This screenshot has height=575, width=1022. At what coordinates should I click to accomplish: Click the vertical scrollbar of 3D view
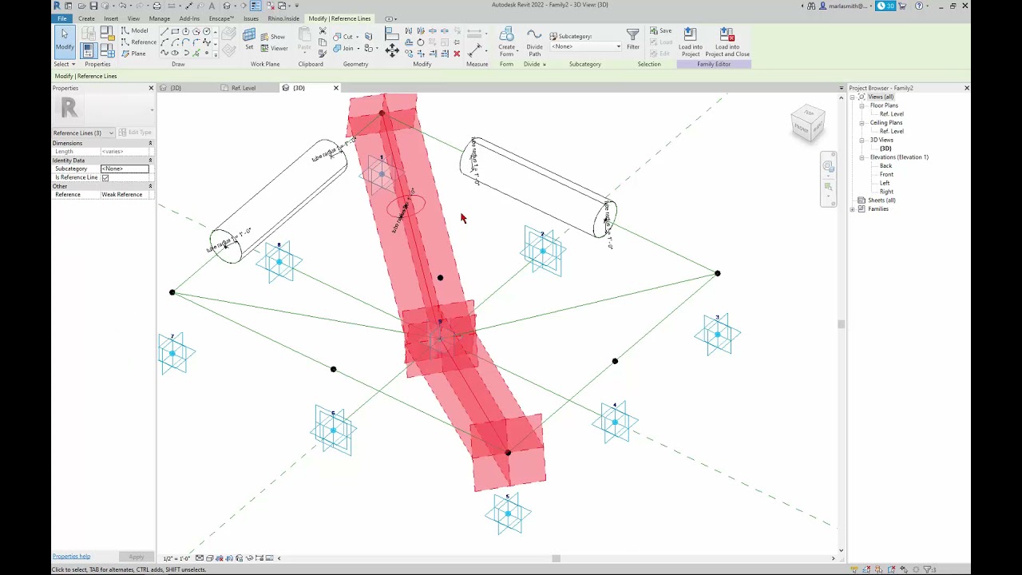tap(841, 323)
